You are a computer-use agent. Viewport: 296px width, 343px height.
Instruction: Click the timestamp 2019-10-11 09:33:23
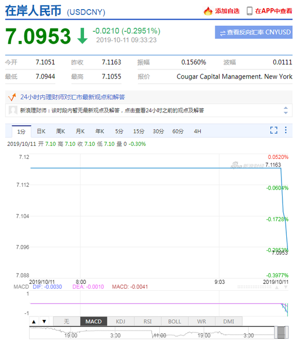(126, 40)
